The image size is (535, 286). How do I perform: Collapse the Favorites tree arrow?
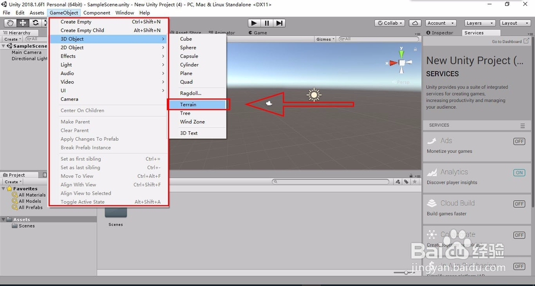(x=3, y=189)
